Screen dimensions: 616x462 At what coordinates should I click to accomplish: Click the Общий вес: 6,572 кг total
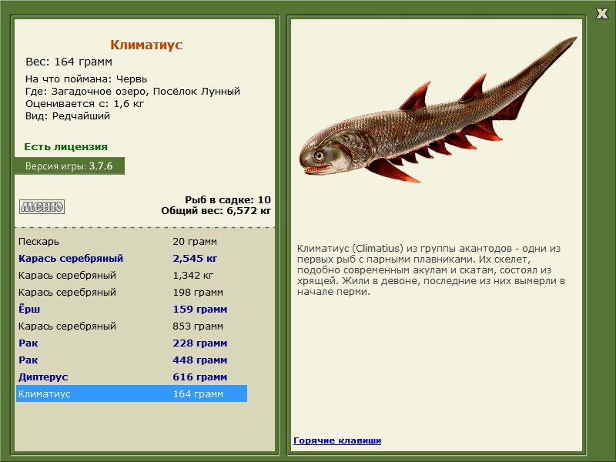216,210
